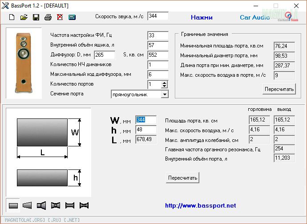Image resolution: width=307 pixels, height=224 pixels.
Task: Edit the cone area S field
Action: click(158, 55)
